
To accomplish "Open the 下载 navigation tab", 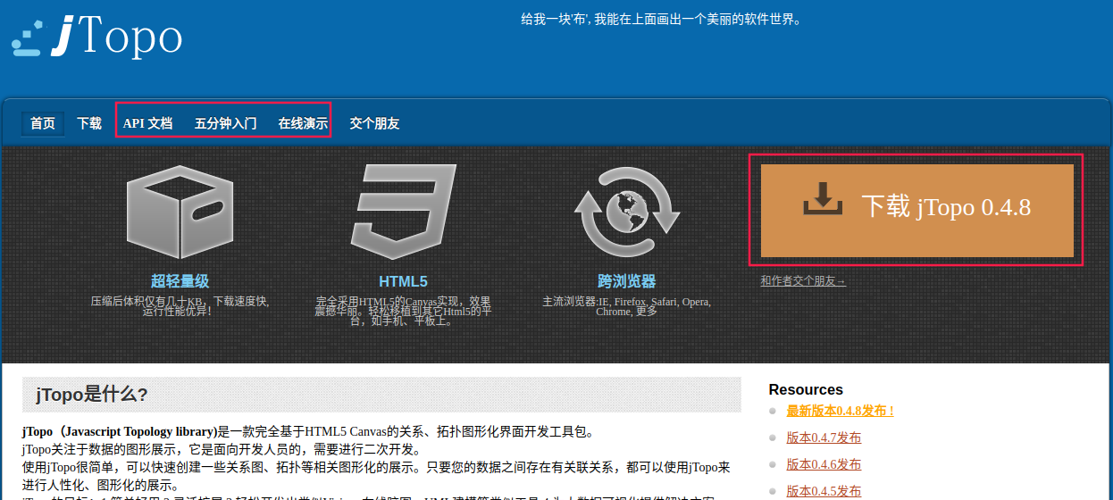I will click(89, 123).
